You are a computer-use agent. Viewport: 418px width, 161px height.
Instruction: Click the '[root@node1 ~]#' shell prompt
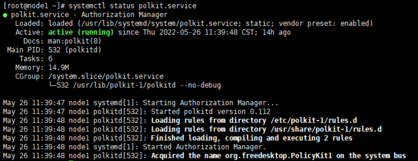pyautogui.click(x=34, y=6)
